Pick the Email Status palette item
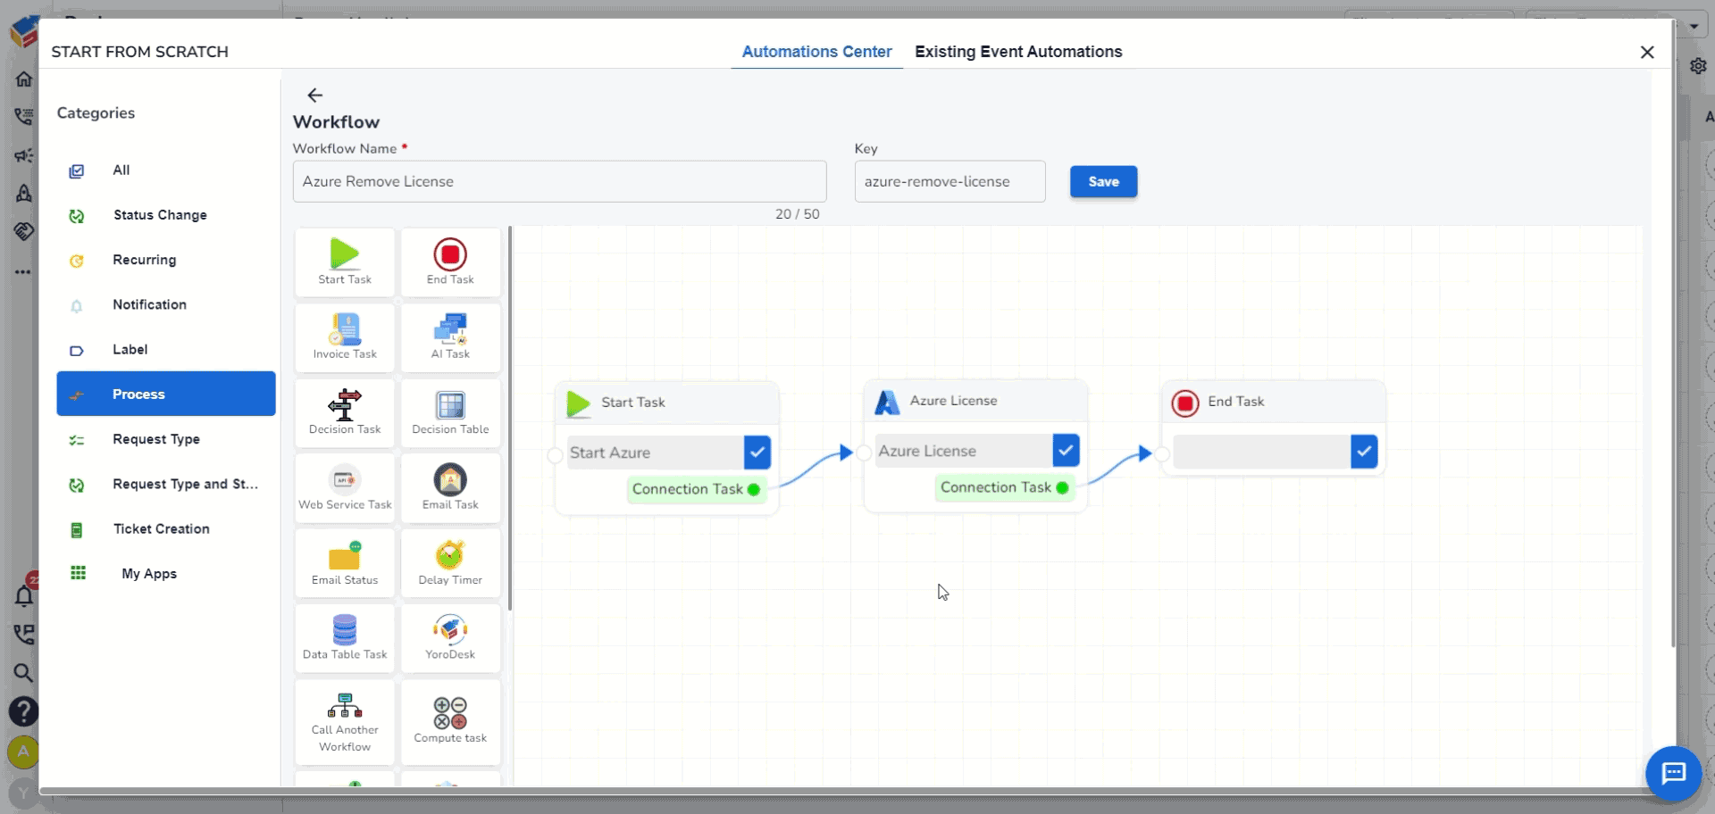This screenshot has width=1715, height=814. pyautogui.click(x=345, y=562)
